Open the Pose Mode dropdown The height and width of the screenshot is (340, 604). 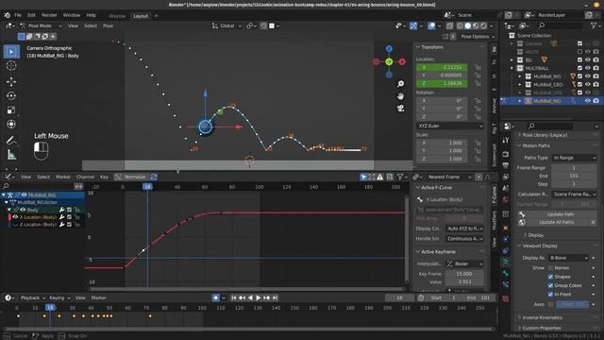41,25
